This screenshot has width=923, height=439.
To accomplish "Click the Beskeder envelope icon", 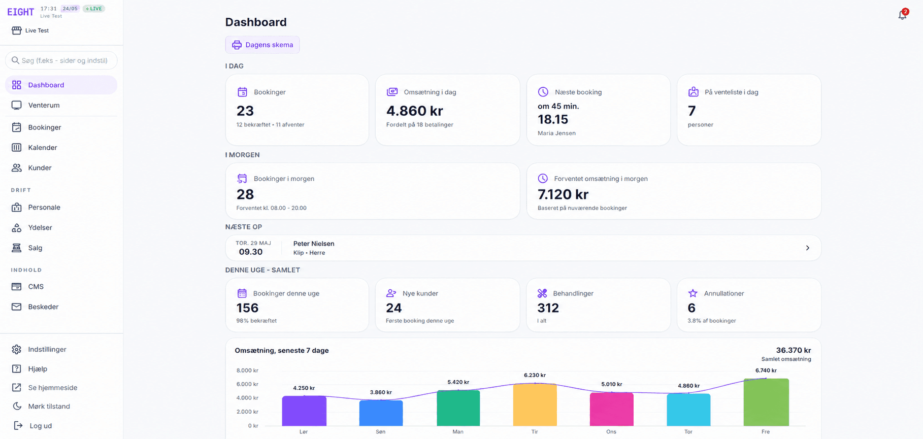I will pos(17,307).
